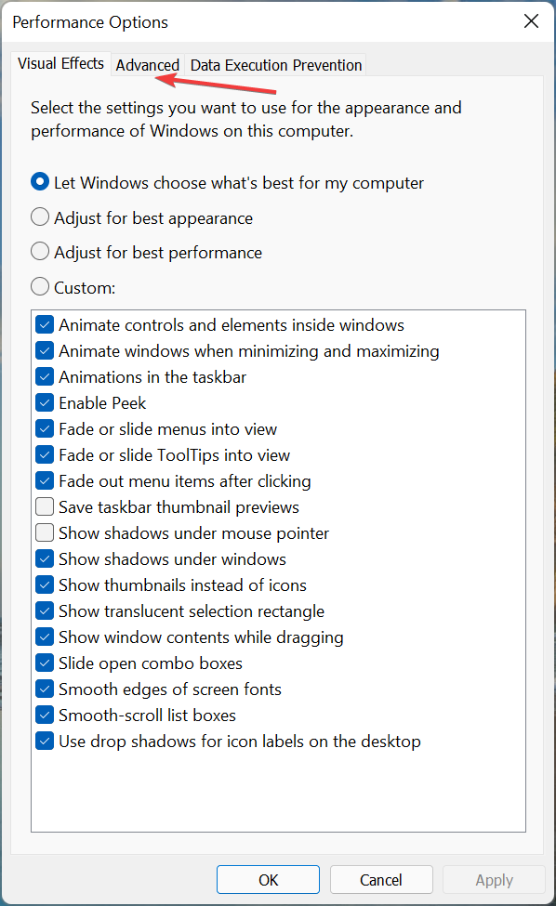Viewport: 556px width, 906px height.
Task: Confirm settings with the OK button
Action: (x=268, y=879)
